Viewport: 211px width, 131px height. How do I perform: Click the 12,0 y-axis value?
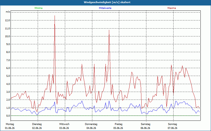(8, 20)
